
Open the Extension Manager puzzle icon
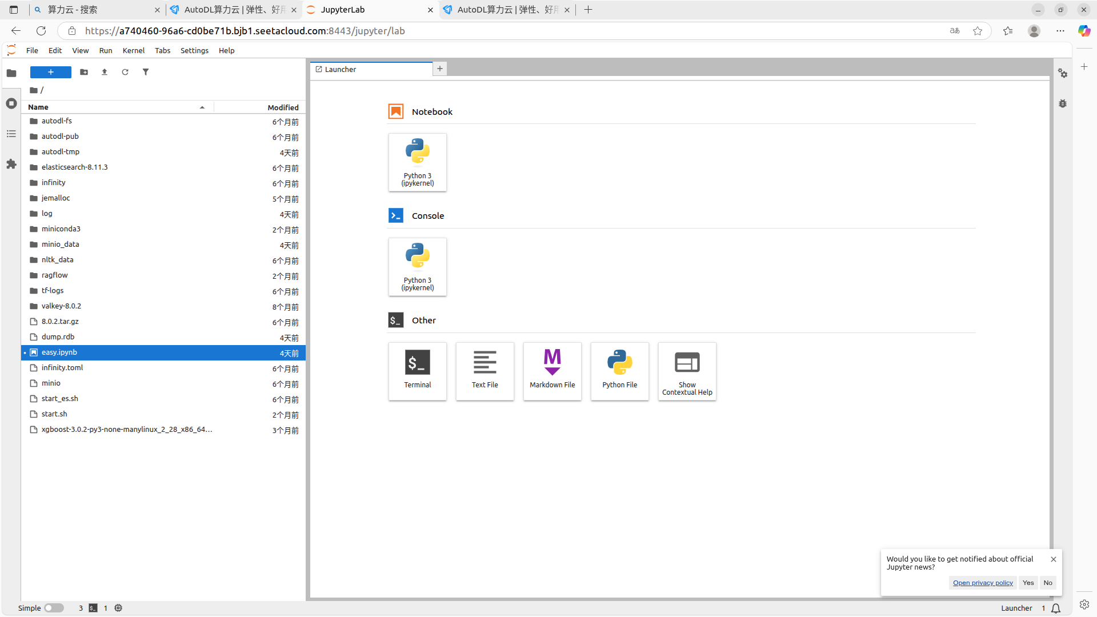(x=11, y=165)
